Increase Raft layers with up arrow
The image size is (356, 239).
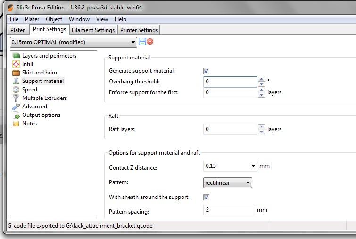(261, 127)
